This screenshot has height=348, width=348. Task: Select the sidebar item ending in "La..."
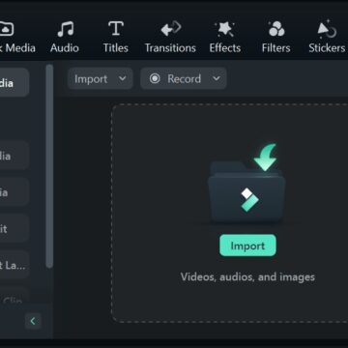(x=14, y=265)
